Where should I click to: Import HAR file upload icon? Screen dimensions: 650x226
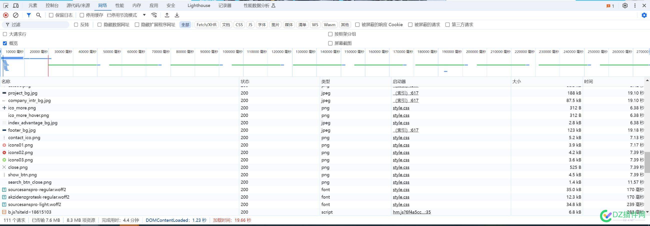coord(167,15)
